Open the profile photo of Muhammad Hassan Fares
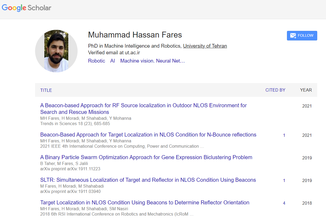The width and height of the screenshot is (326, 223). click(56, 51)
